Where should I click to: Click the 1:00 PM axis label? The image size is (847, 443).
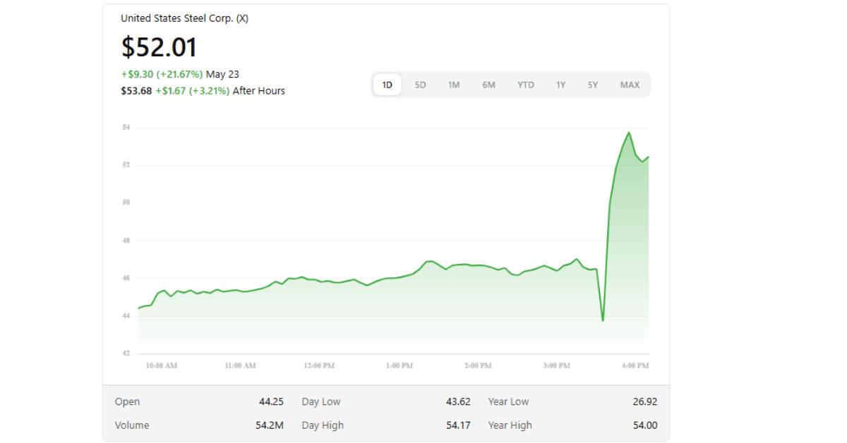pos(400,365)
